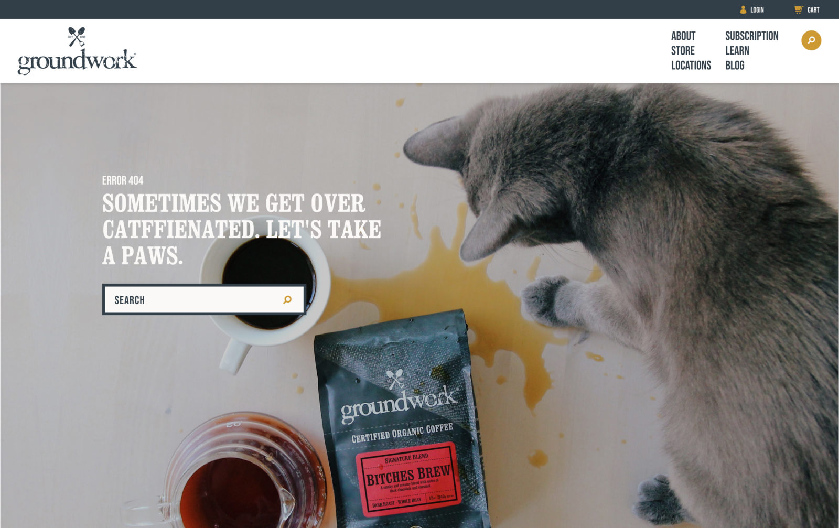839x528 pixels.
Task: Click into the Search input field
Action: [204, 299]
